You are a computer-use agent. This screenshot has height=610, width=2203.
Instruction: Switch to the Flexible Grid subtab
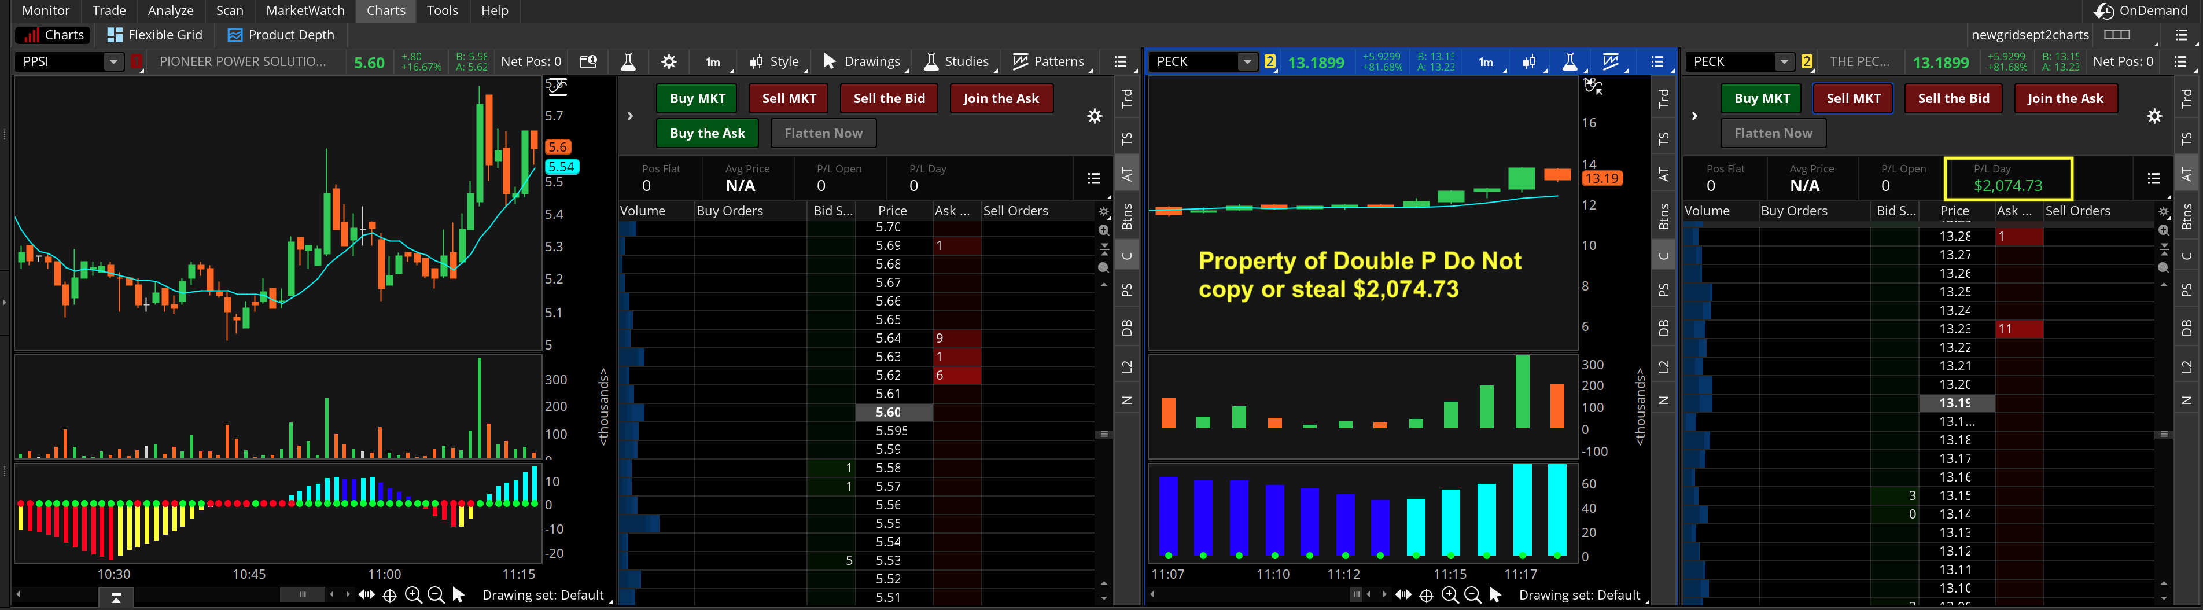(x=155, y=35)
